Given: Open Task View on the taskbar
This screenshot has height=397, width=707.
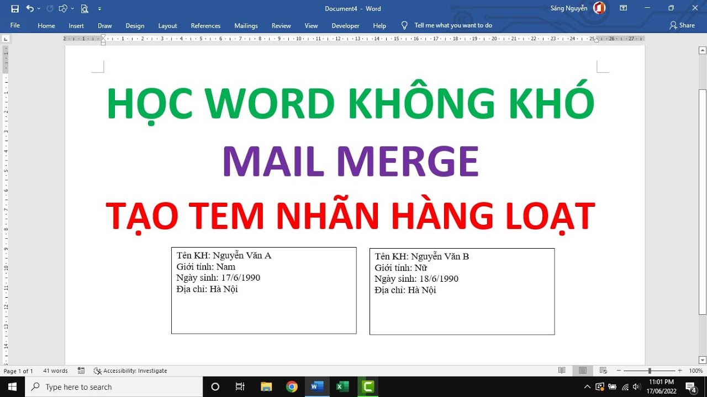Looking at the screenshot, I should pos(240,387).
